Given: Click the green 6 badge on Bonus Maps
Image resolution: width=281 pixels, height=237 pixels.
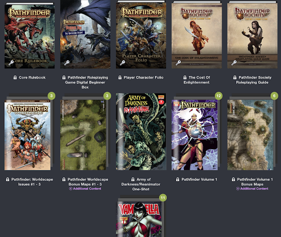Looking at the screenshot, I should point(274,96).
